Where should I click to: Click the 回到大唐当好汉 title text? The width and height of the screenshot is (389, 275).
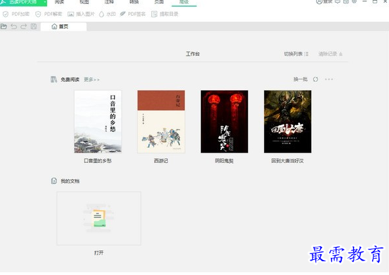click(287, 161)
